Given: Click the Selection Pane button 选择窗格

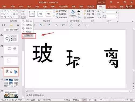Looking at the screenshot, I should tap(89, 18).
